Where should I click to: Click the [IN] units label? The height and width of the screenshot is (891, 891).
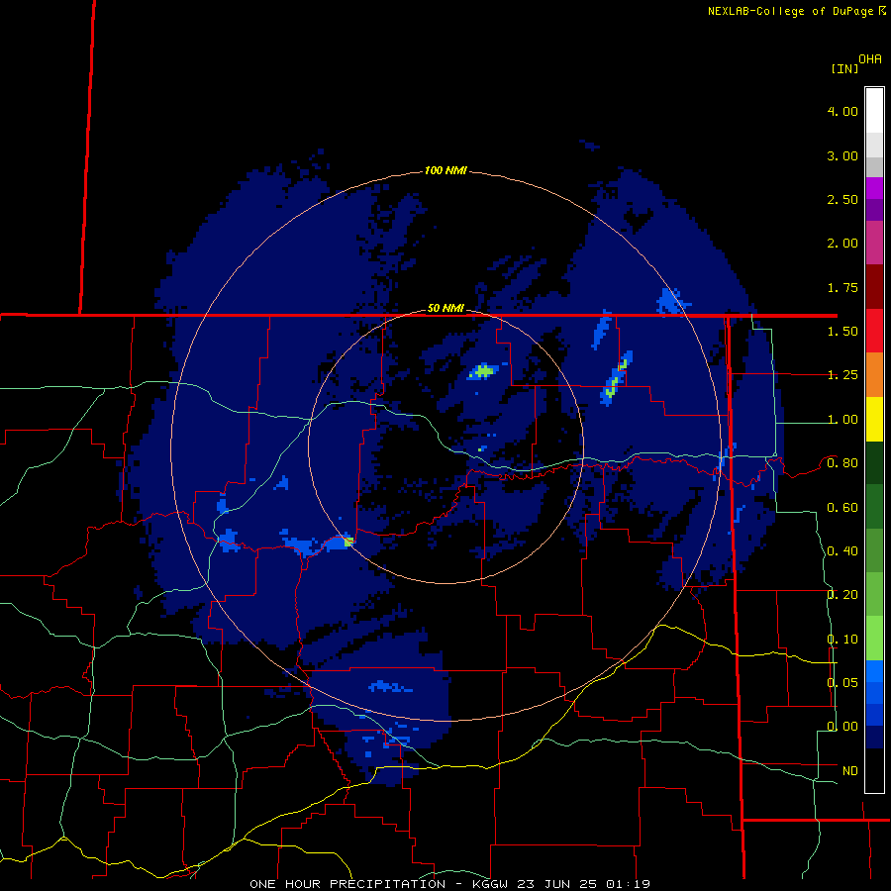(x=844, y=68)
